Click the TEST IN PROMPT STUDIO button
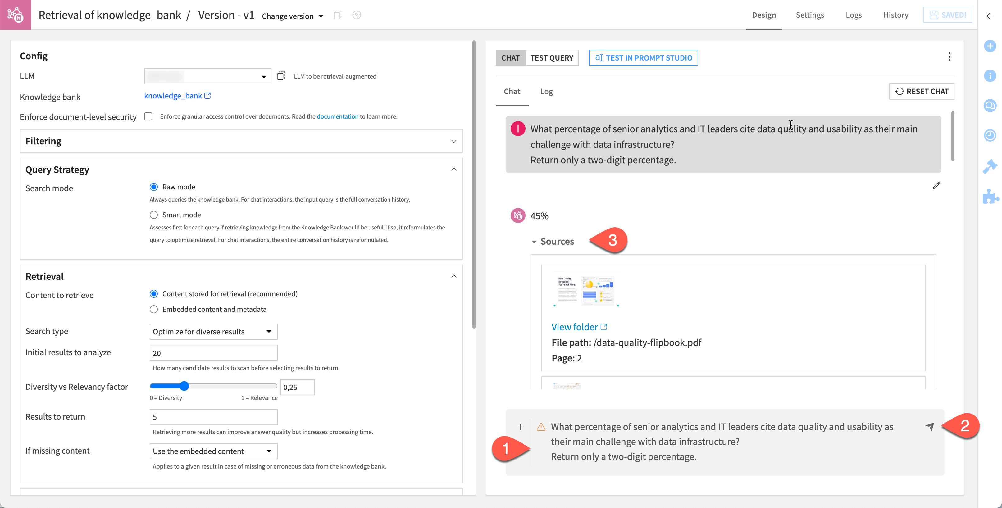Viewport: 1002px width, 508px height. pos(643,57)
